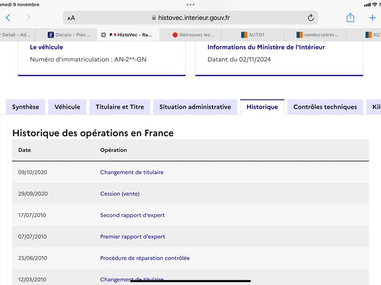Open a new tab with plus icon
381x285 pixels.
pos(372,18)
